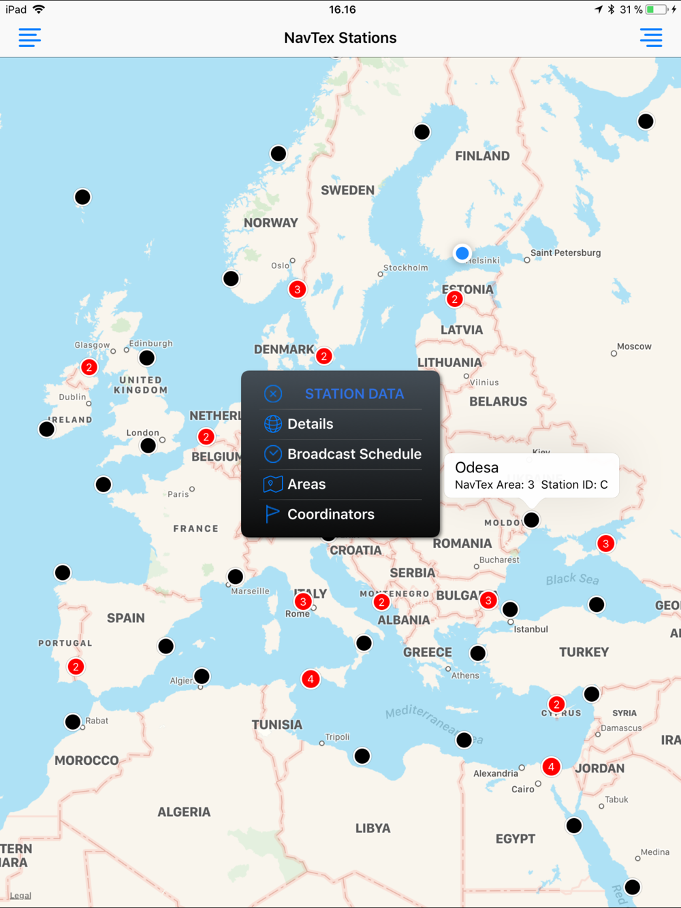Tap the cluster of 3 in Bulgaria

[488, 600]
